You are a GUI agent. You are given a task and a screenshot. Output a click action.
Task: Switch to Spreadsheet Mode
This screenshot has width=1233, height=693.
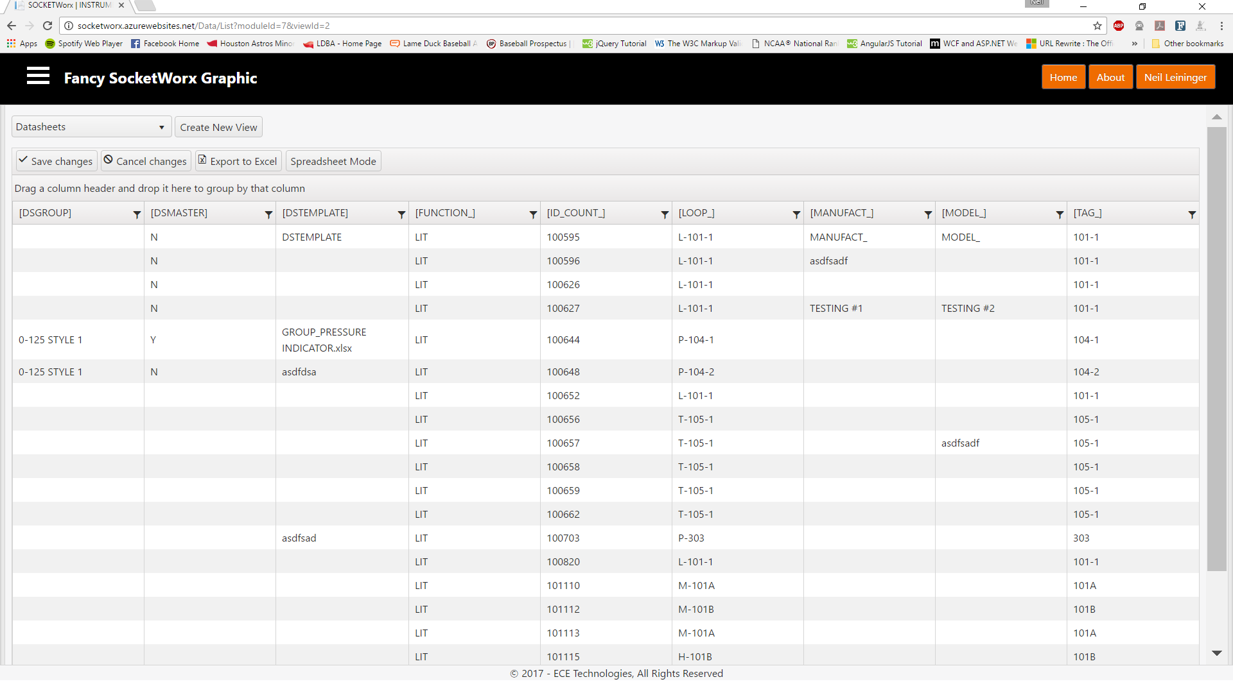click(x=333, y=161)
